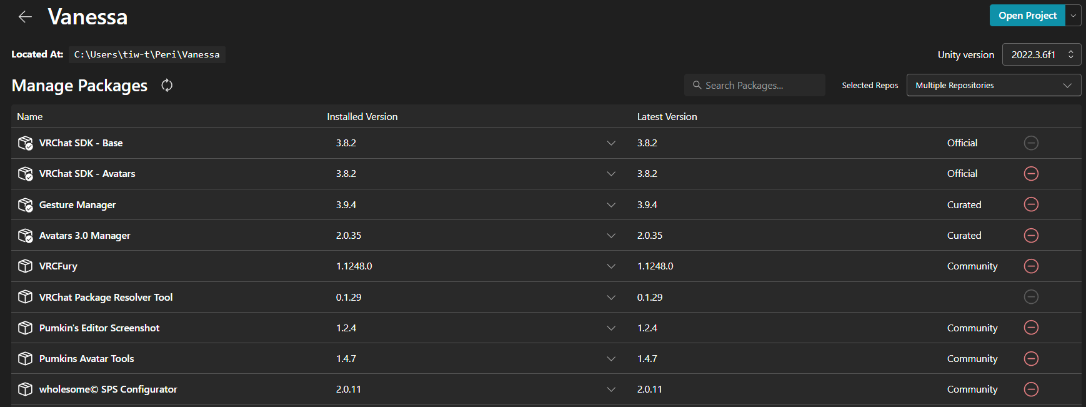Click the Open Project button
Image resolution: width=1086 pixels, height=407 pixels.
[1027, 16]
